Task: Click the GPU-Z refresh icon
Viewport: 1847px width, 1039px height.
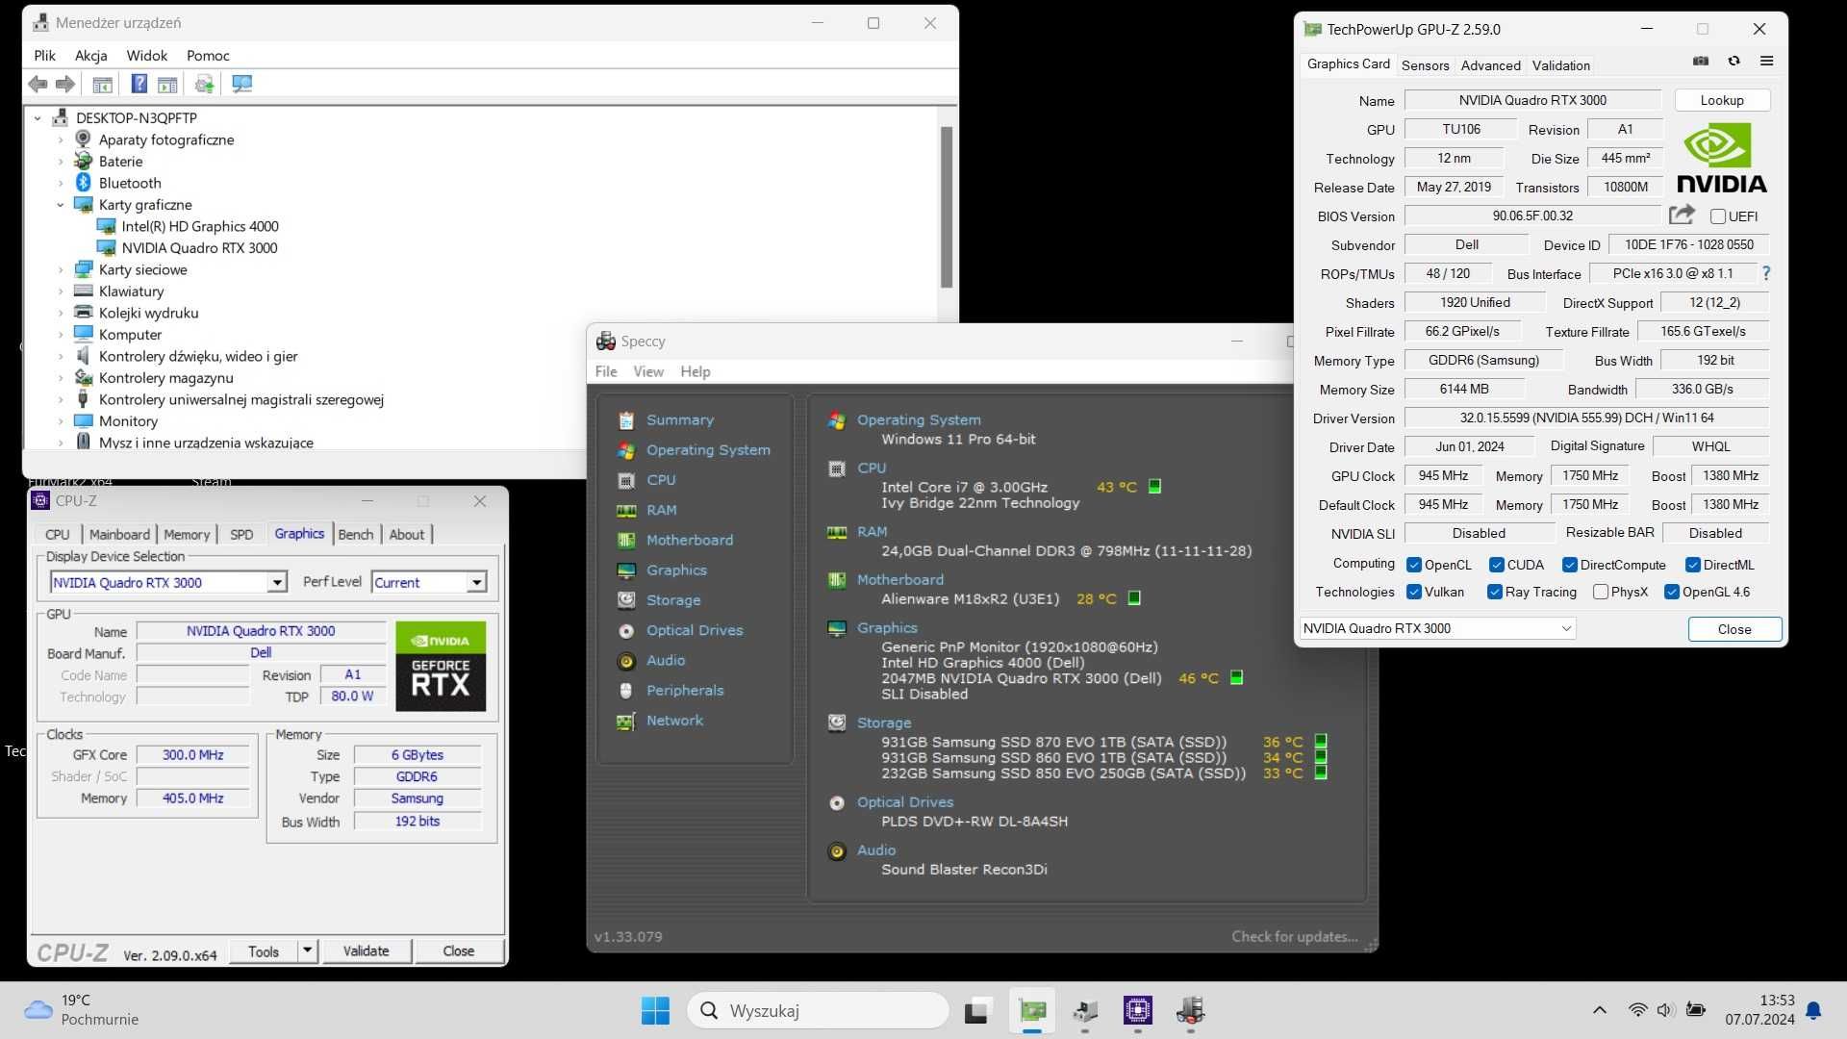Action: point(1733,62)
